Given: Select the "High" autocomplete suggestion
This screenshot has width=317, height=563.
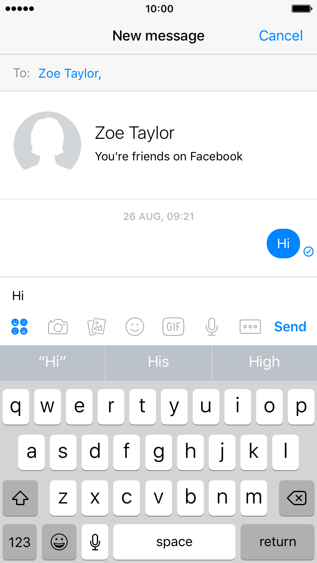Looking at the screenshot, I should pyautogui.click(x=265, y=362).
